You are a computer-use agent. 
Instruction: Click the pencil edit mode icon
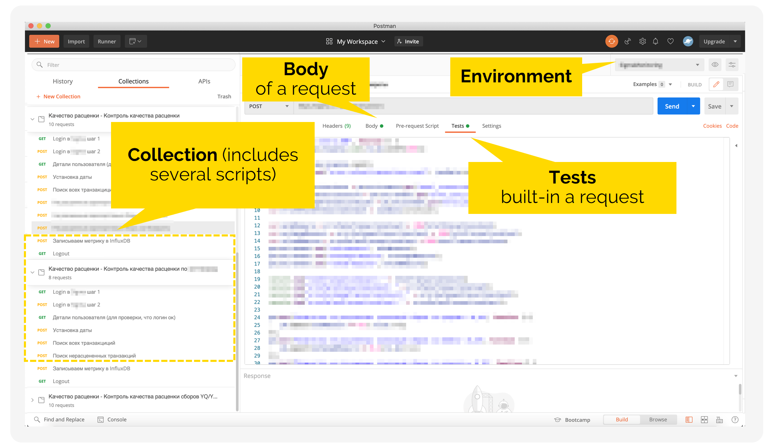[716, 84]
